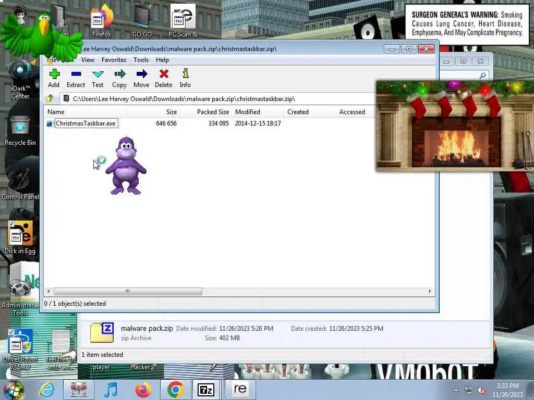The width and height of the screenshot is (534, 400).
Task: Switch to the 're' taskbar application
Action: [x=240, y=390]
